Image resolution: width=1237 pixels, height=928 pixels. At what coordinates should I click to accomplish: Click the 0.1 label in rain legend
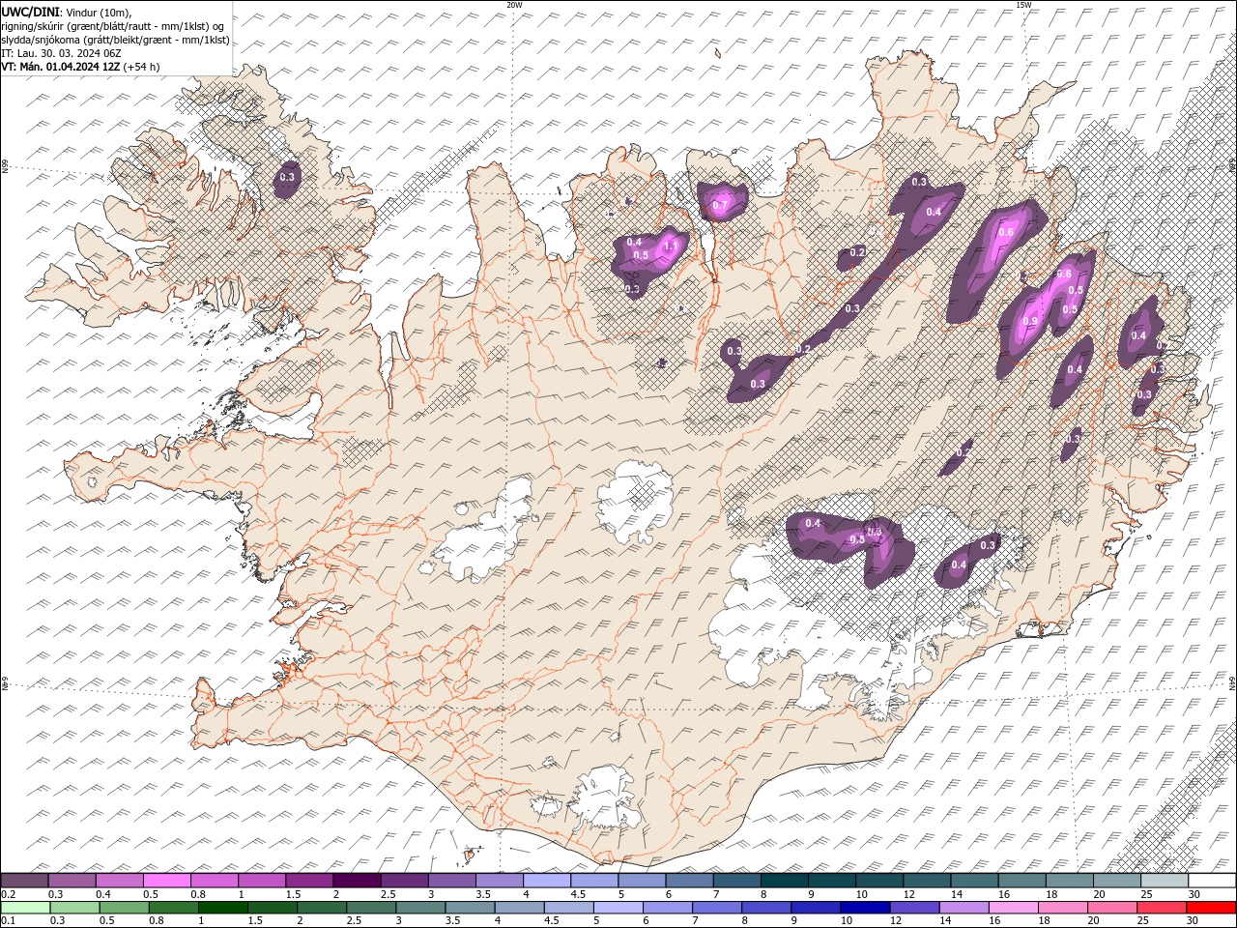(x=8, y=920)
